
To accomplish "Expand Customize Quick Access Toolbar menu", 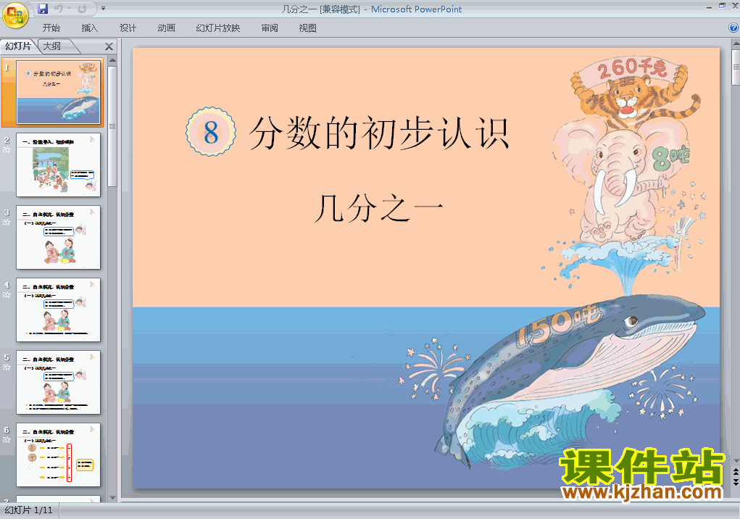I will click(x=103, y=9).
